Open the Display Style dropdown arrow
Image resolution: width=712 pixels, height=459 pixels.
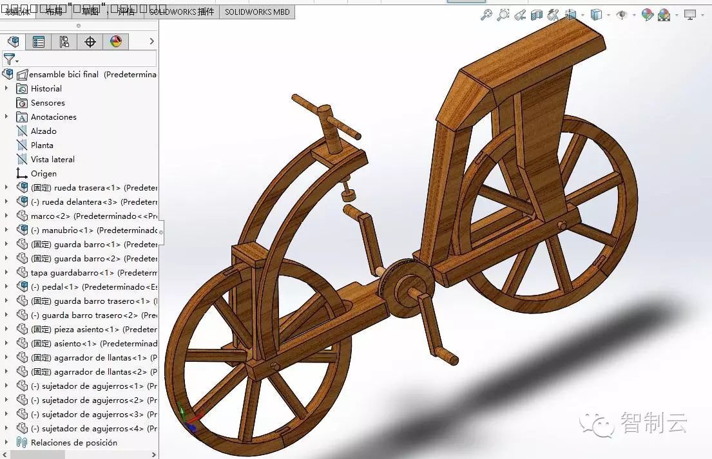click(x=608, y=15)
